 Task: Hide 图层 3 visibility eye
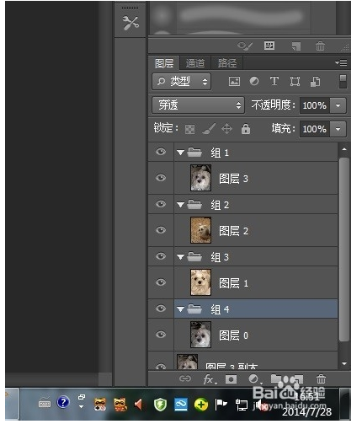161,178
